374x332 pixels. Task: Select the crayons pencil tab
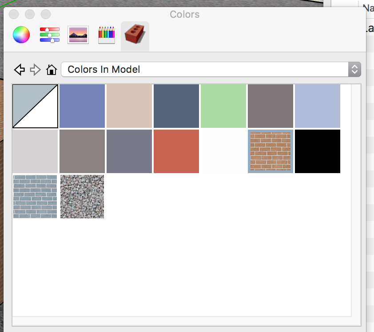pyautogui.click(x=107, y=35)
